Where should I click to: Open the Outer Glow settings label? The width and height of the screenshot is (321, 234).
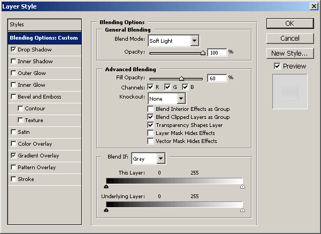[x=32, y=73]
